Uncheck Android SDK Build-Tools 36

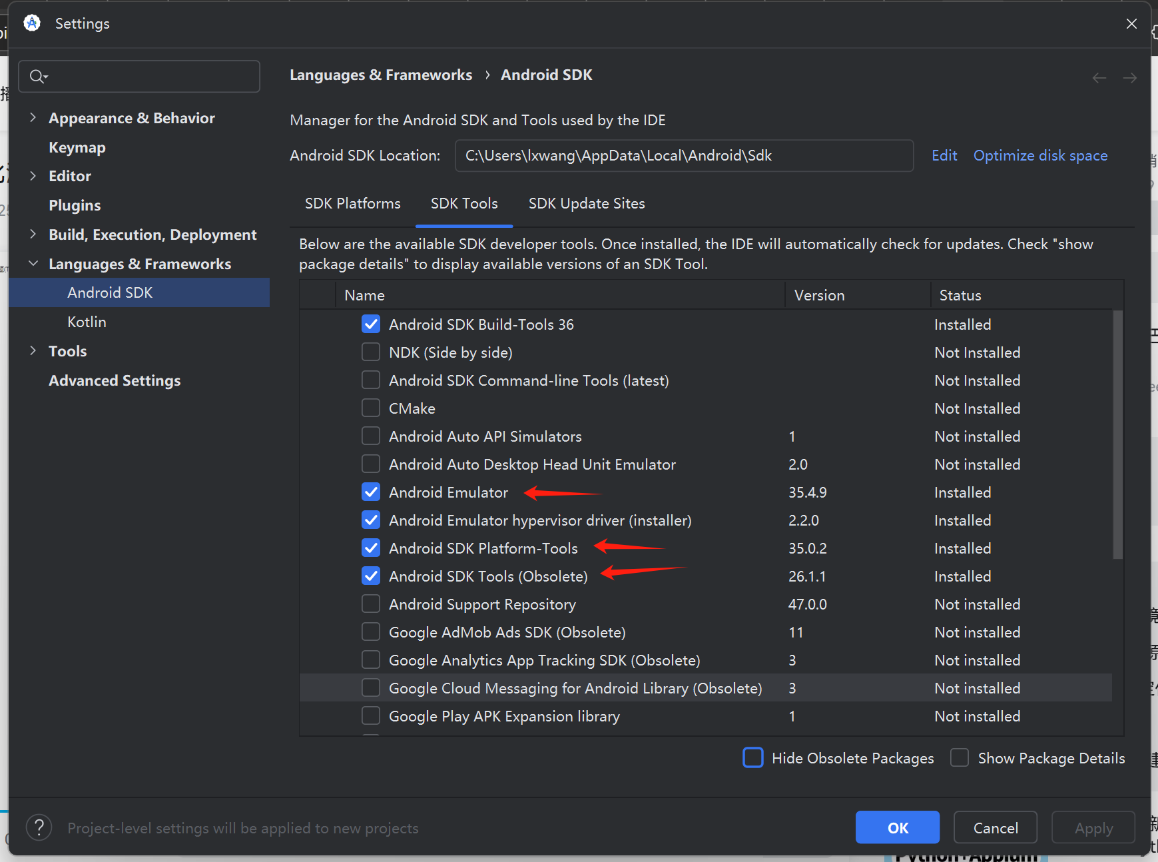tap(371, 324)
